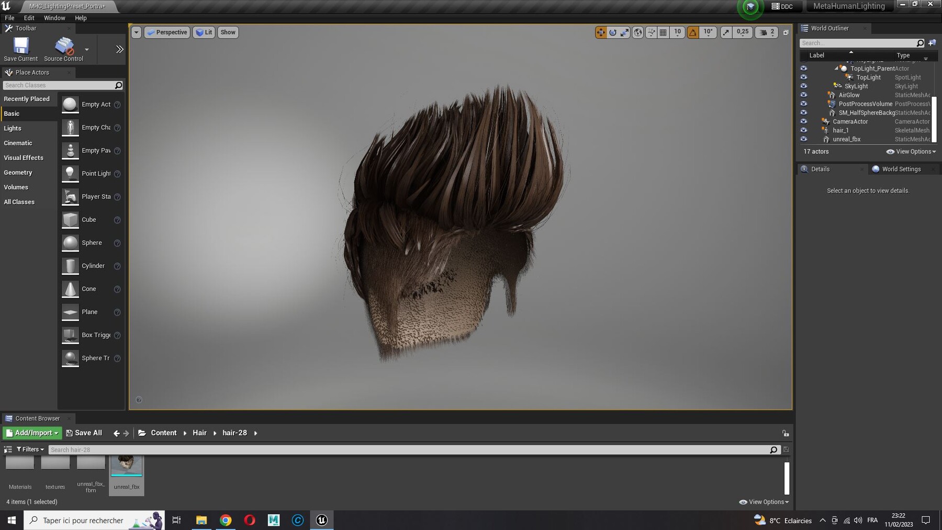
Task: Select the scale gizmo tool in viewport
Action: click(625, 32)
